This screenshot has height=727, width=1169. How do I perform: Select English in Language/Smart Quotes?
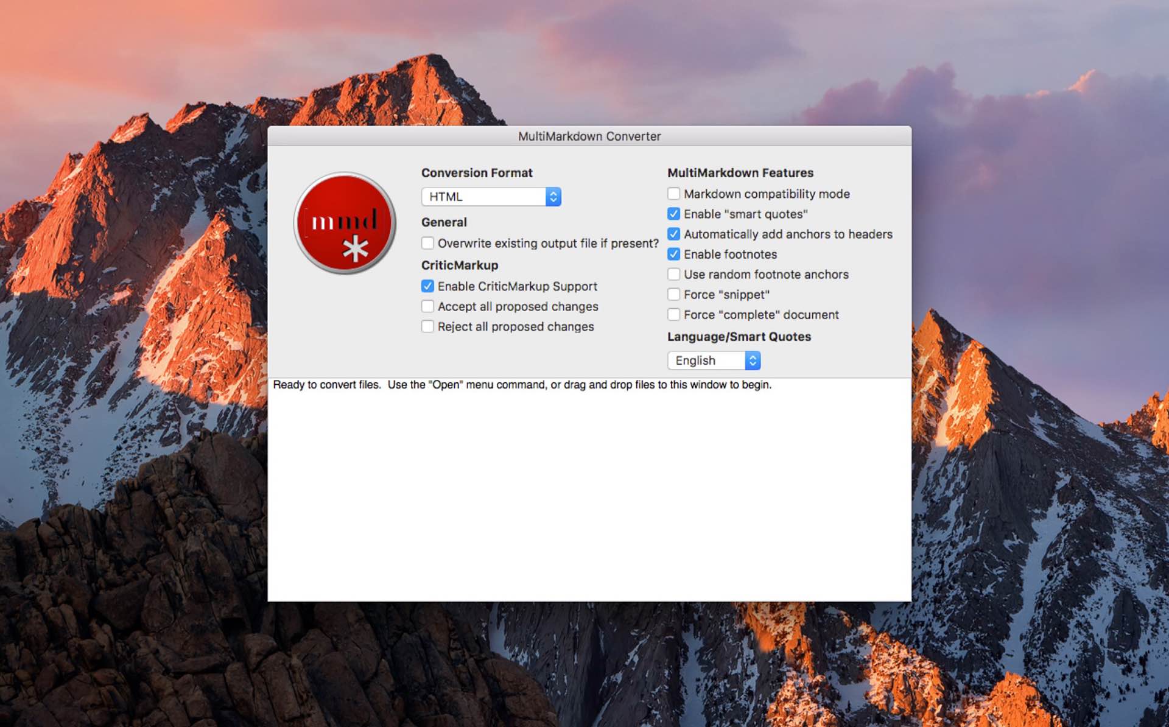[714, 360]
